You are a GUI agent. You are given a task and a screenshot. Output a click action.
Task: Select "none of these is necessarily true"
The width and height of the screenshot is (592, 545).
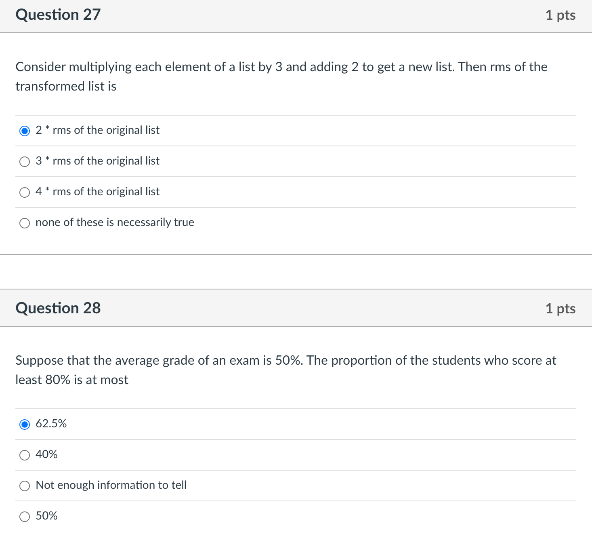tap(25, 223)
